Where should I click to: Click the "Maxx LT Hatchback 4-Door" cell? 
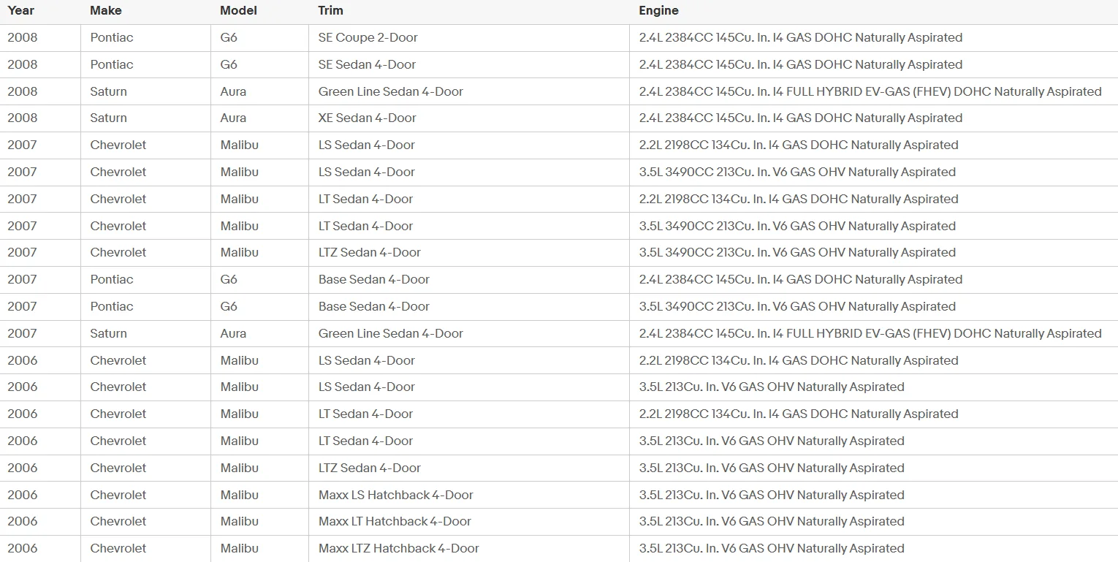395,521
